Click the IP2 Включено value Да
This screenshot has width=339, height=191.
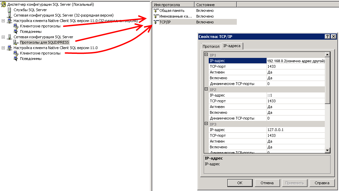point(296,112)
